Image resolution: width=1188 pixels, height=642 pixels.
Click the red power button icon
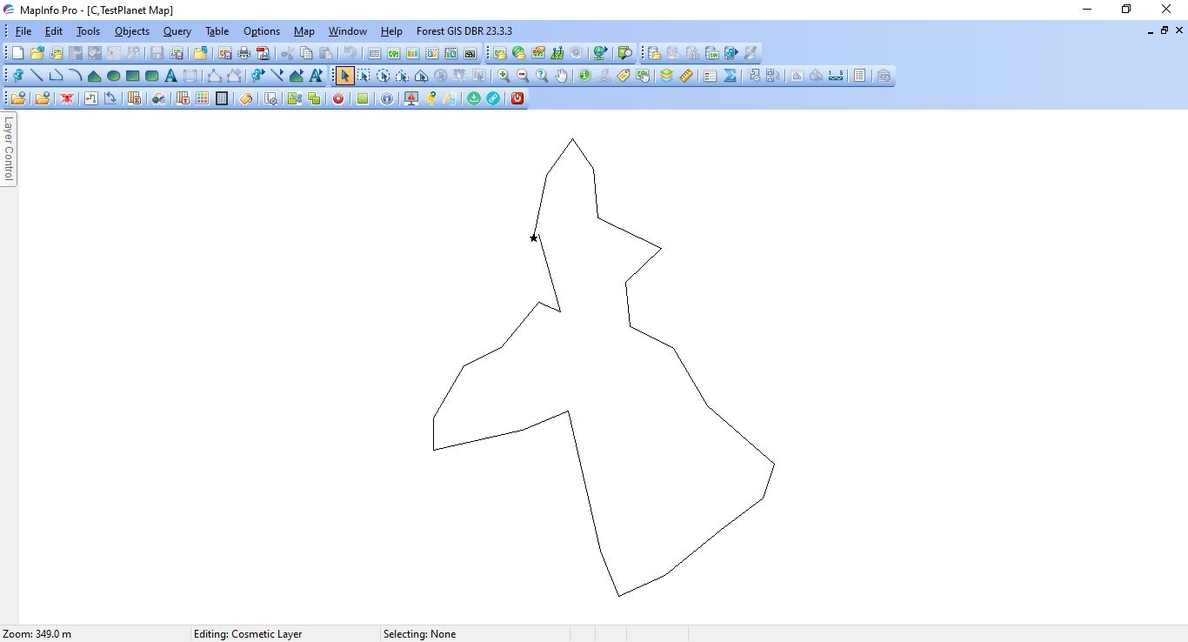click(x=517, y=98)
